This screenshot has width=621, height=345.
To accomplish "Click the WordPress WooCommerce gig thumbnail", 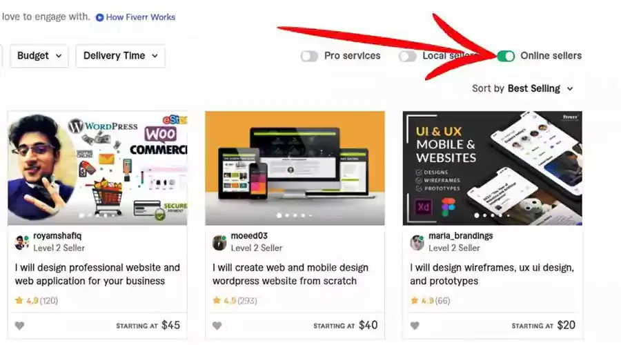I will pos(97,168).
